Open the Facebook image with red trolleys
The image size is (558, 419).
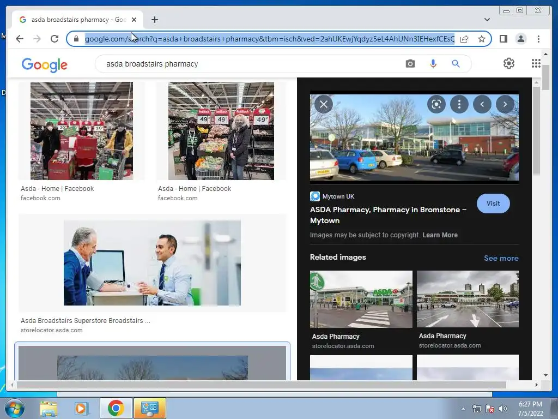[82, 131]
